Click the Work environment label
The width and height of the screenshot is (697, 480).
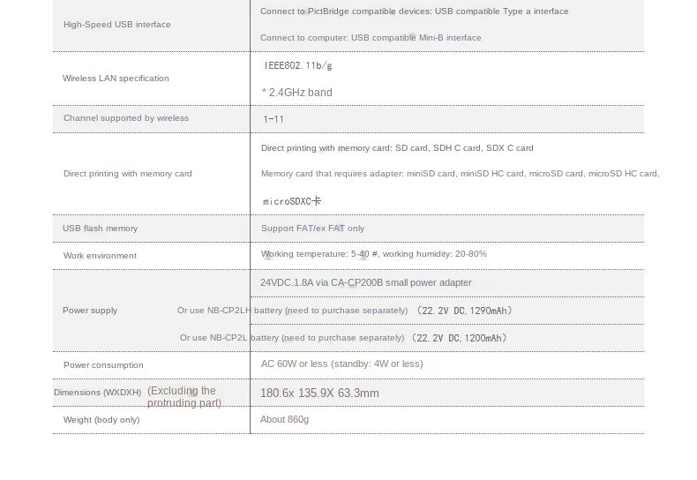coord(100,256)
